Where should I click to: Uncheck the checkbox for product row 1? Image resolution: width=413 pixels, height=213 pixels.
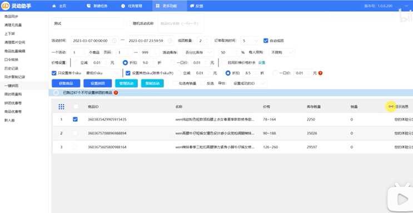coord(75,120)
